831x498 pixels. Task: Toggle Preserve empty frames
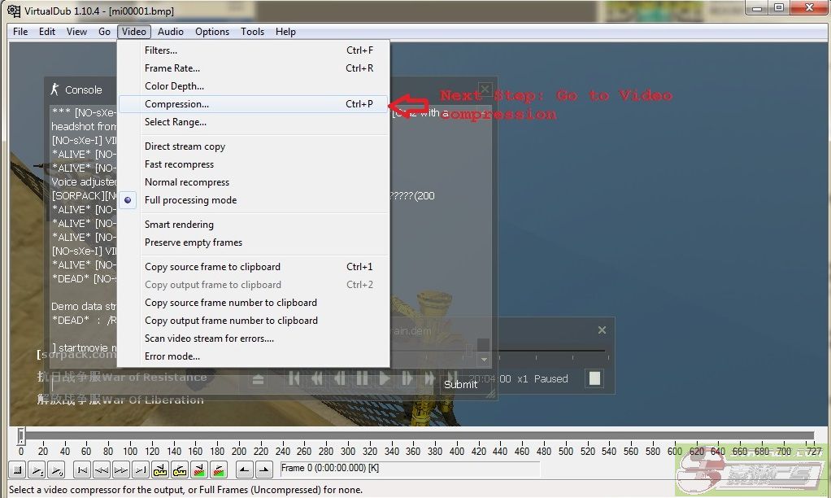pos(193,242)
